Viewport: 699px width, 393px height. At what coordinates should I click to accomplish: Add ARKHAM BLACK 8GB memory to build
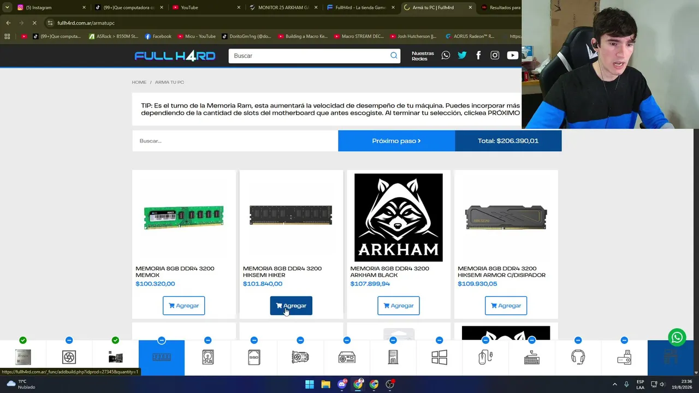point(399,306)
